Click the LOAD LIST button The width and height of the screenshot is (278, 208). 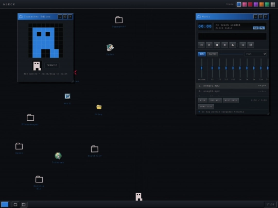click(206, 106)
